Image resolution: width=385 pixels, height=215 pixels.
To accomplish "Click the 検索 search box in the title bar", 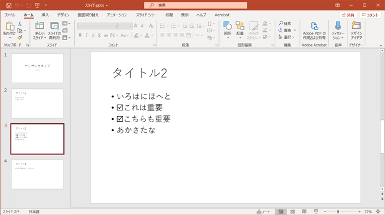I will pyautogui.click(x=195, y=5).
